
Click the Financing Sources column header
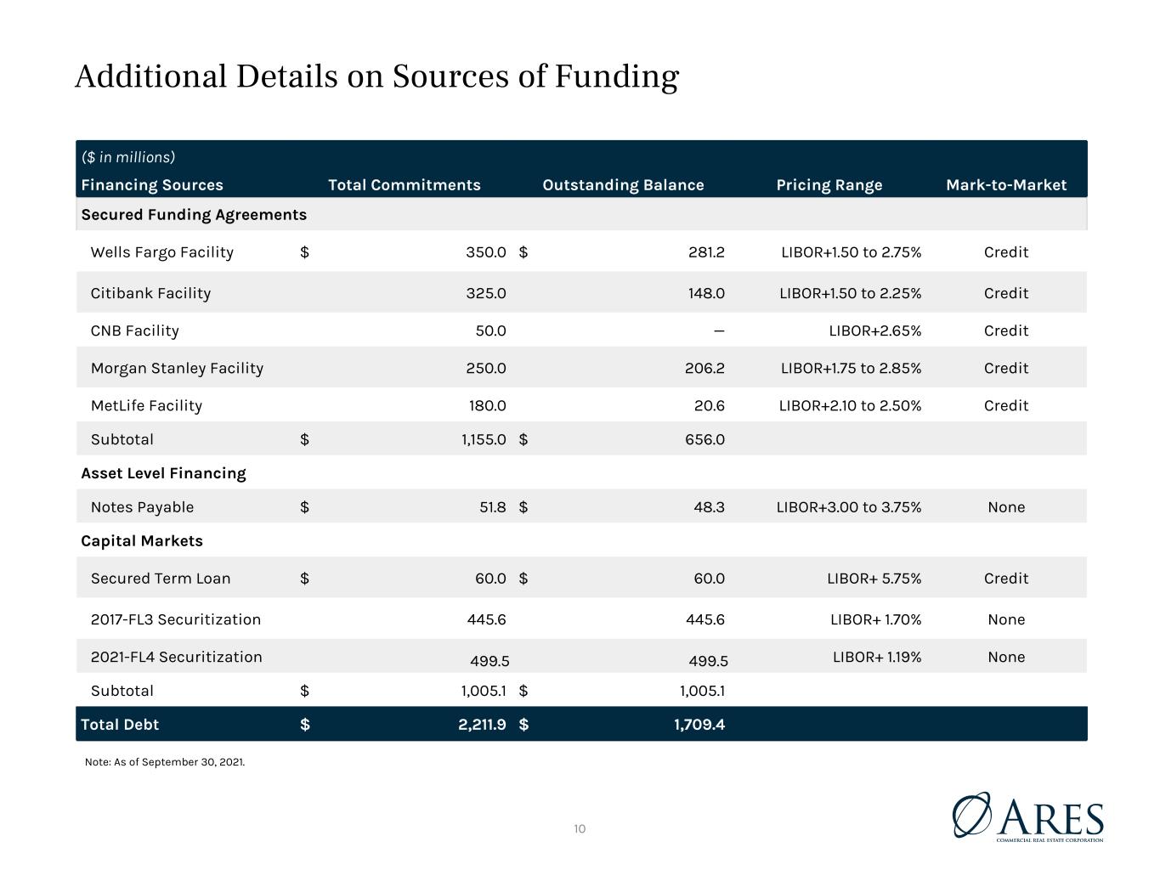[x=152, y=185]
